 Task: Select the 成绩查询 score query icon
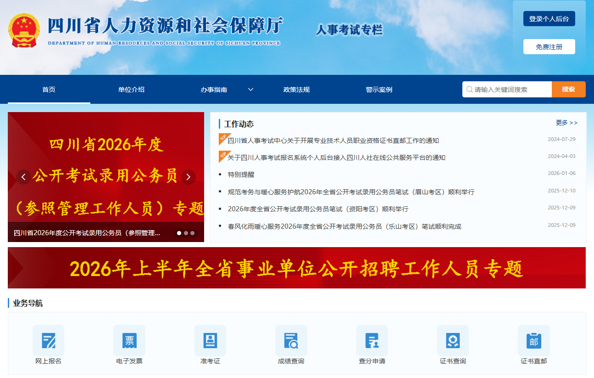click(x=291, y=341)
